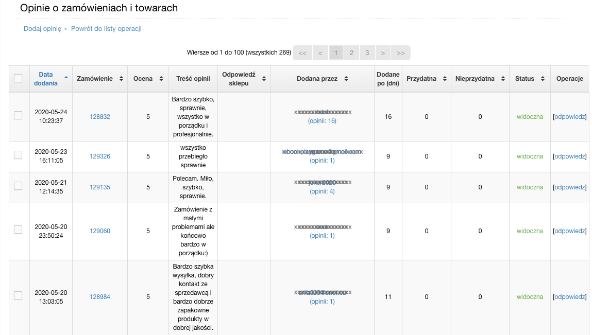Click date cell 2020-05-24 10:23:37
Screen dimensions: 592x335
point(51,117)
